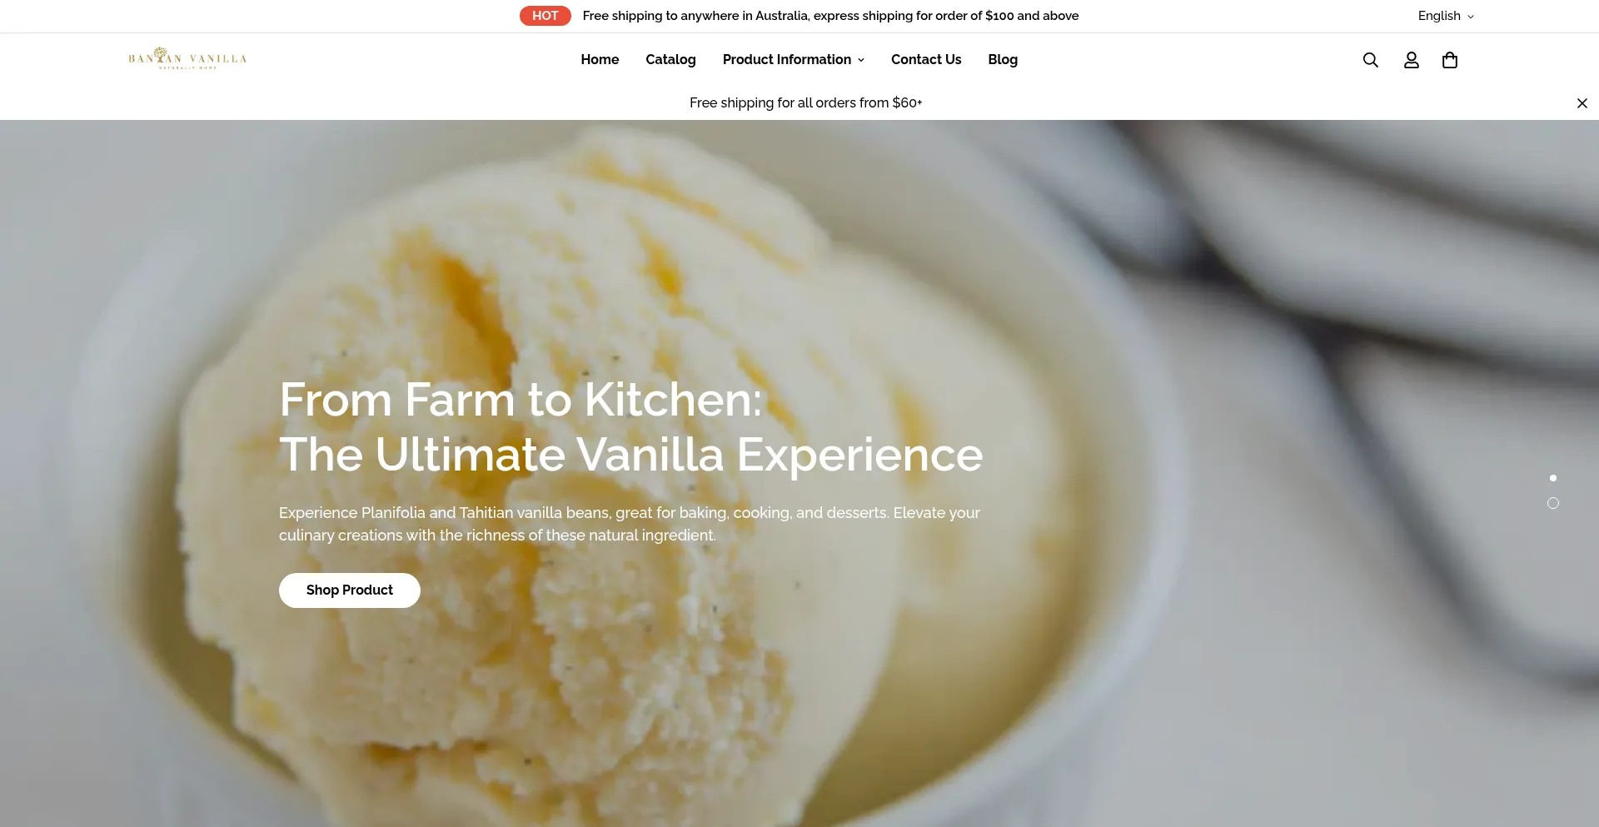
Task: Visit the Blog link
Action: (1003, 59)
